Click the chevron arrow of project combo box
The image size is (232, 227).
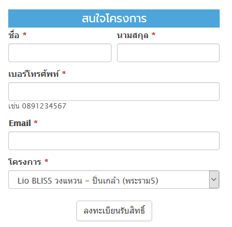pyautogui.click(x=214, y=179)
